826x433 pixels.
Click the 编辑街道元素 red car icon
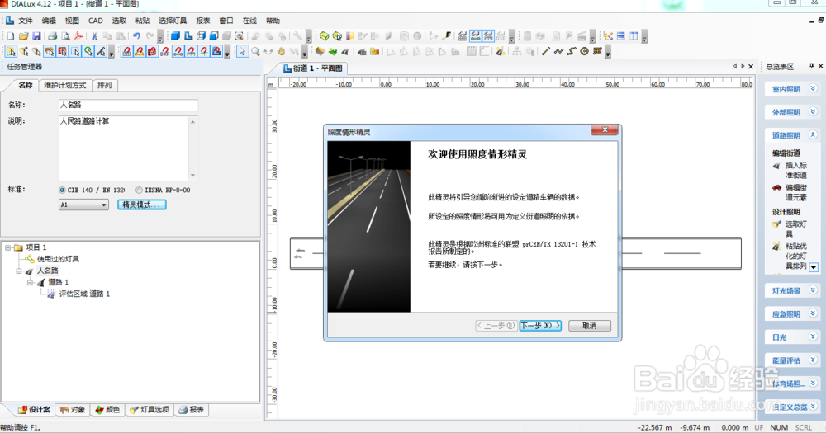776,187
